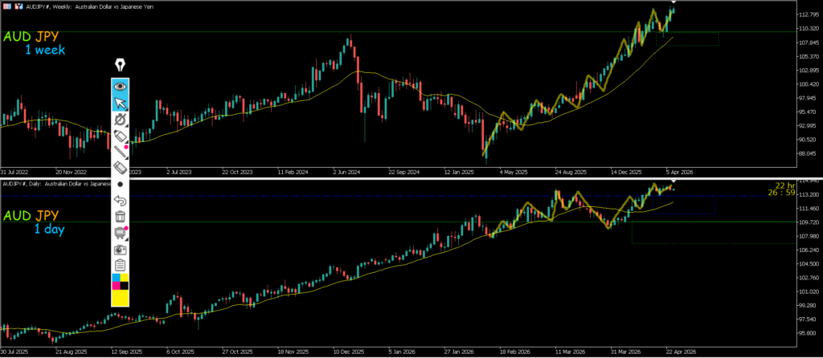Select the cursor arrow tool
This screenshot has width=823, height=358.
click(x=121, y=103)
